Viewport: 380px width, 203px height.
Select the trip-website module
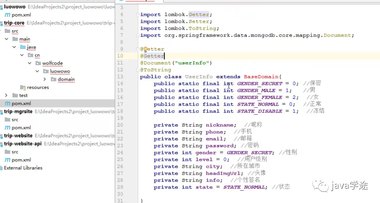[x=18, y=136]
